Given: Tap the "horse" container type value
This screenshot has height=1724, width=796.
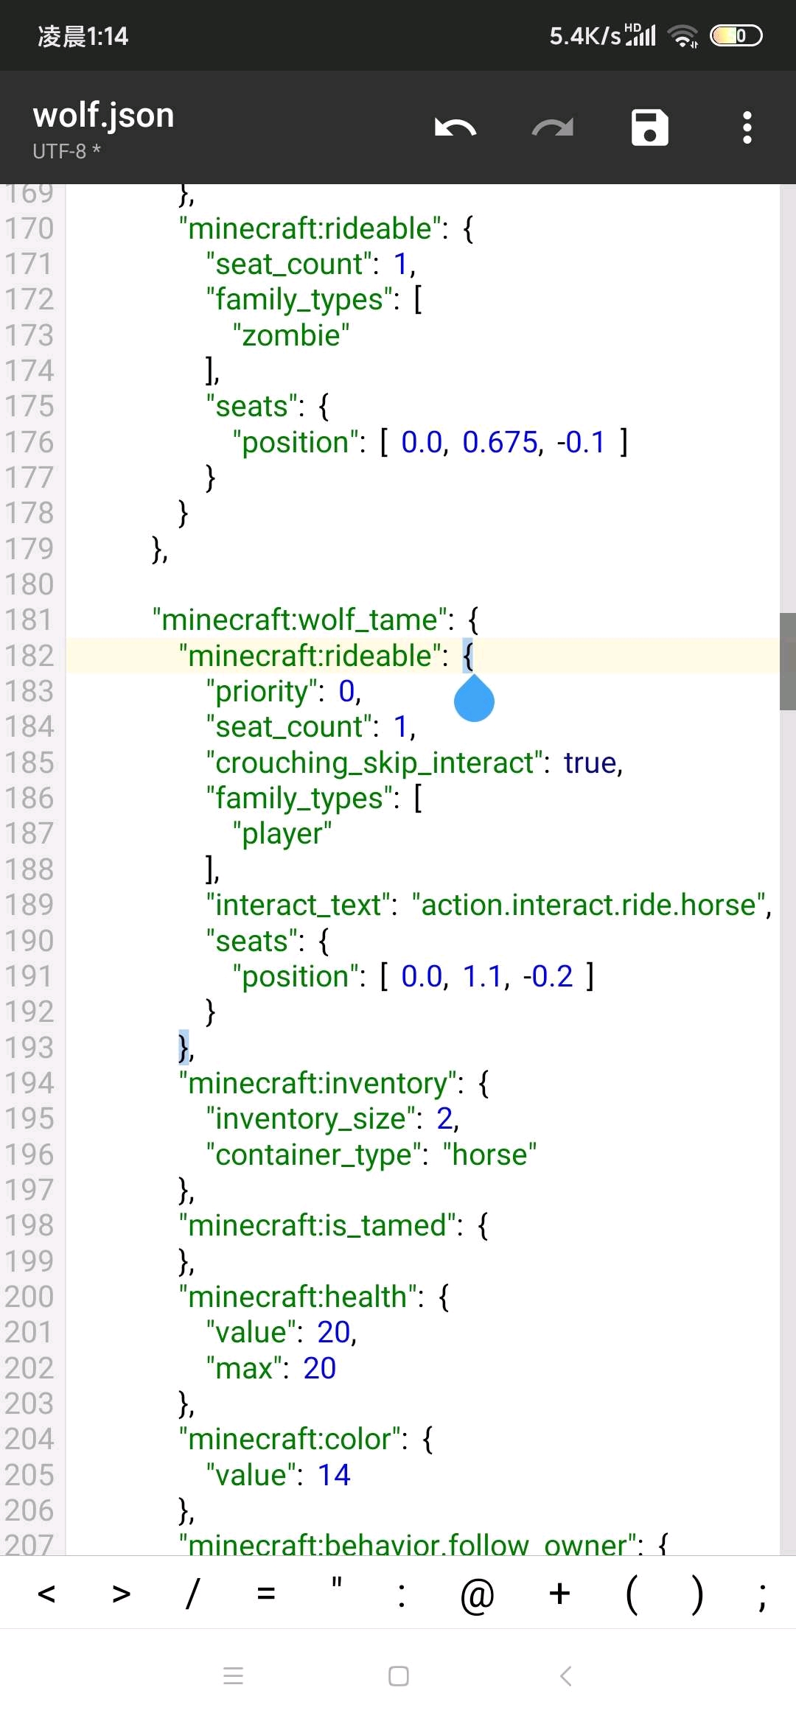Looking at the screenshot, I should click(489, 1154).
